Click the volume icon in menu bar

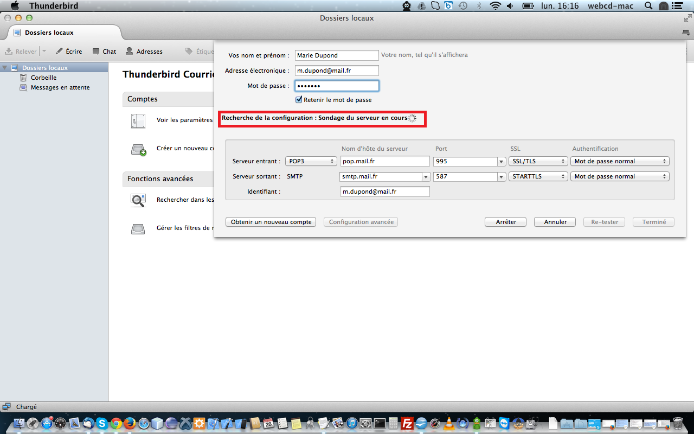point(511,6)
